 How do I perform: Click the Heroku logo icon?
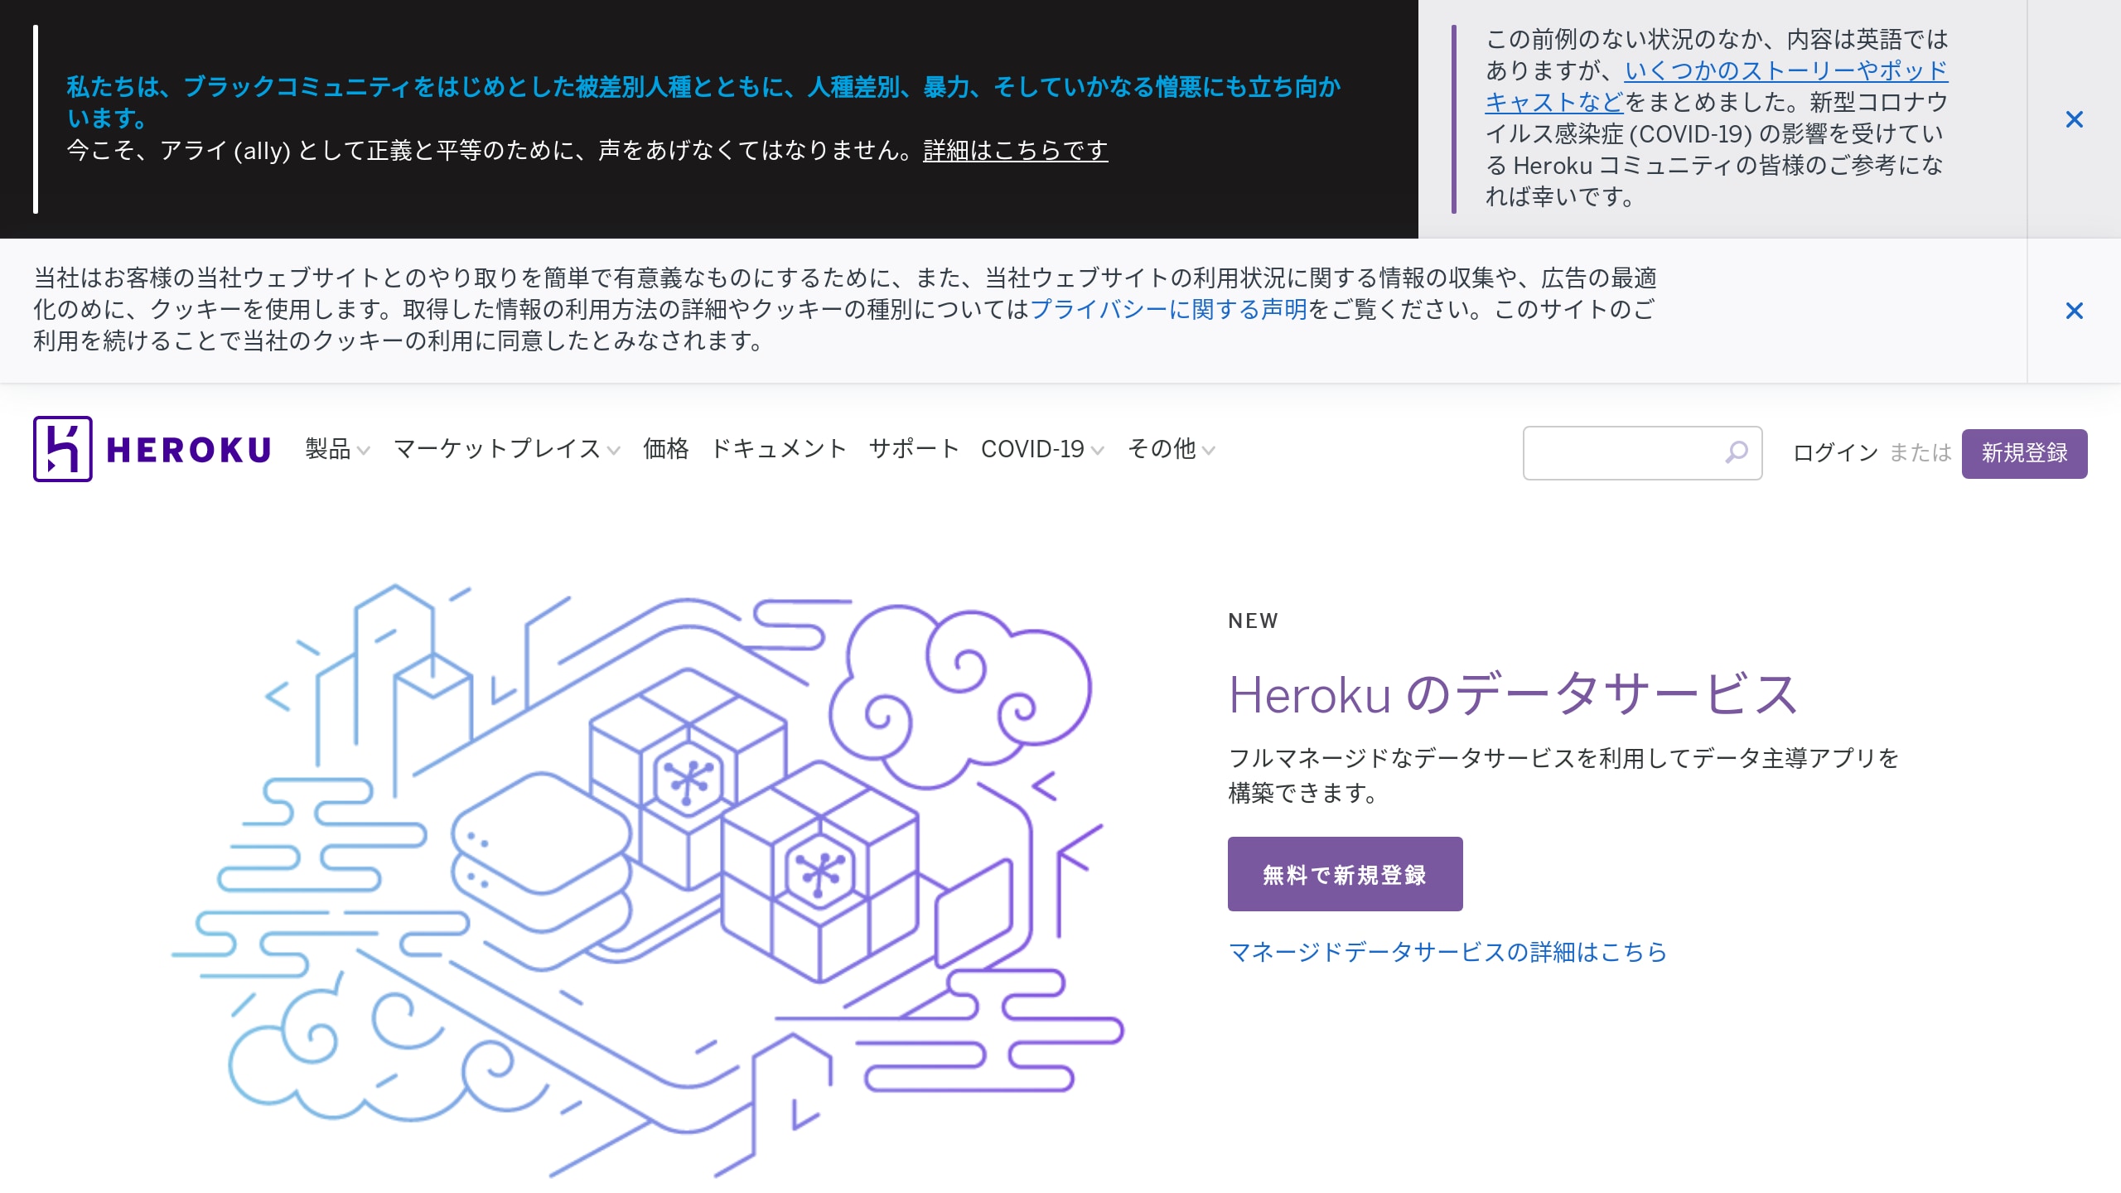click(x=62, y=449)
